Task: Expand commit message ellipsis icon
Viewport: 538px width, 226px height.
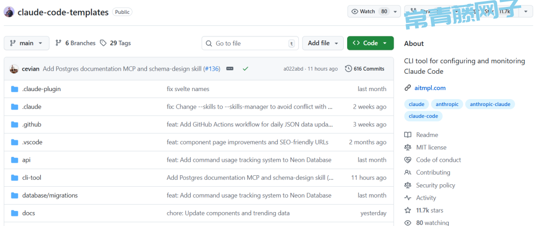Action: tap(230, 69)
